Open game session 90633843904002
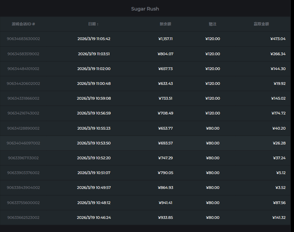This screenshot has width=294, height=232. tap(23, 188)
